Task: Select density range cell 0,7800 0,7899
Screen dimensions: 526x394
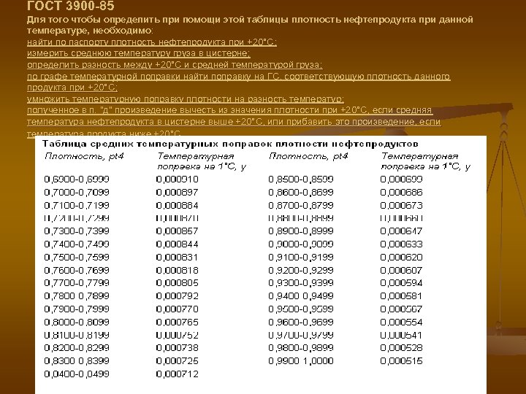Action: (77, 296)
